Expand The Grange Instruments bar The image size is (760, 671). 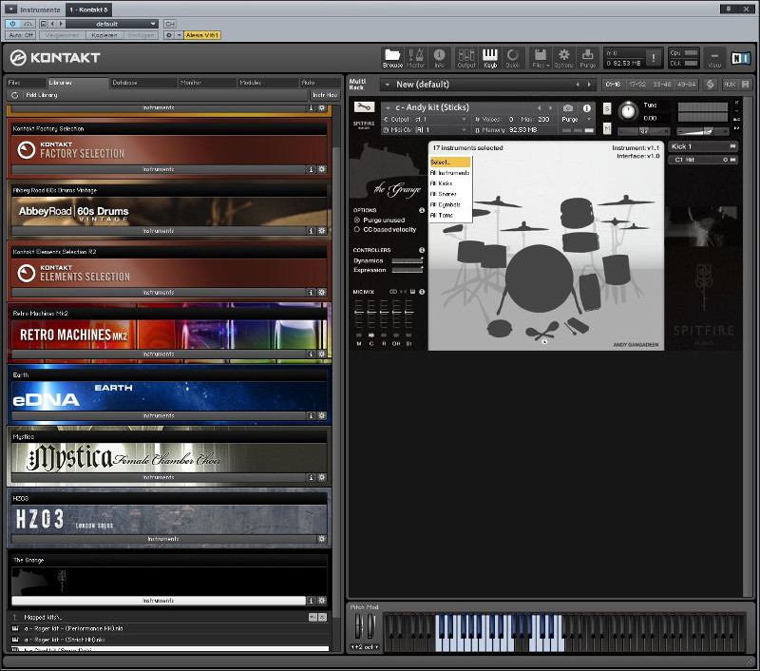(159, 601)
